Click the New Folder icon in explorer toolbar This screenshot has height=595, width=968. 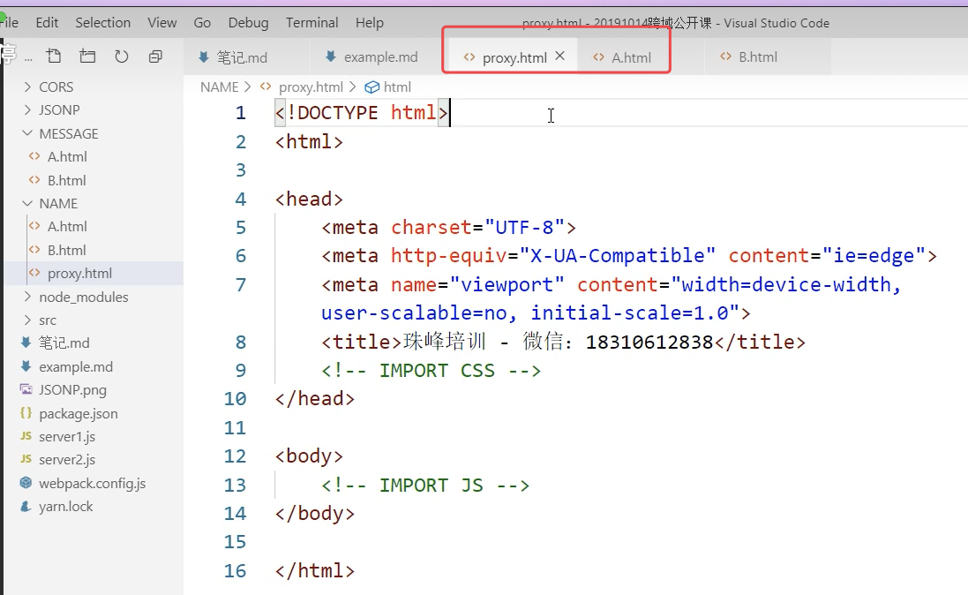[87, 56]
